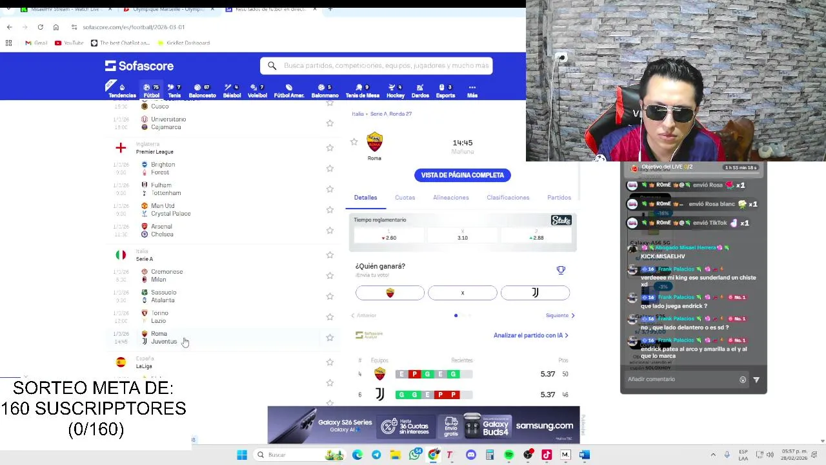Vote for Juventus to win

pyautogui.click(x=535, y=293)
